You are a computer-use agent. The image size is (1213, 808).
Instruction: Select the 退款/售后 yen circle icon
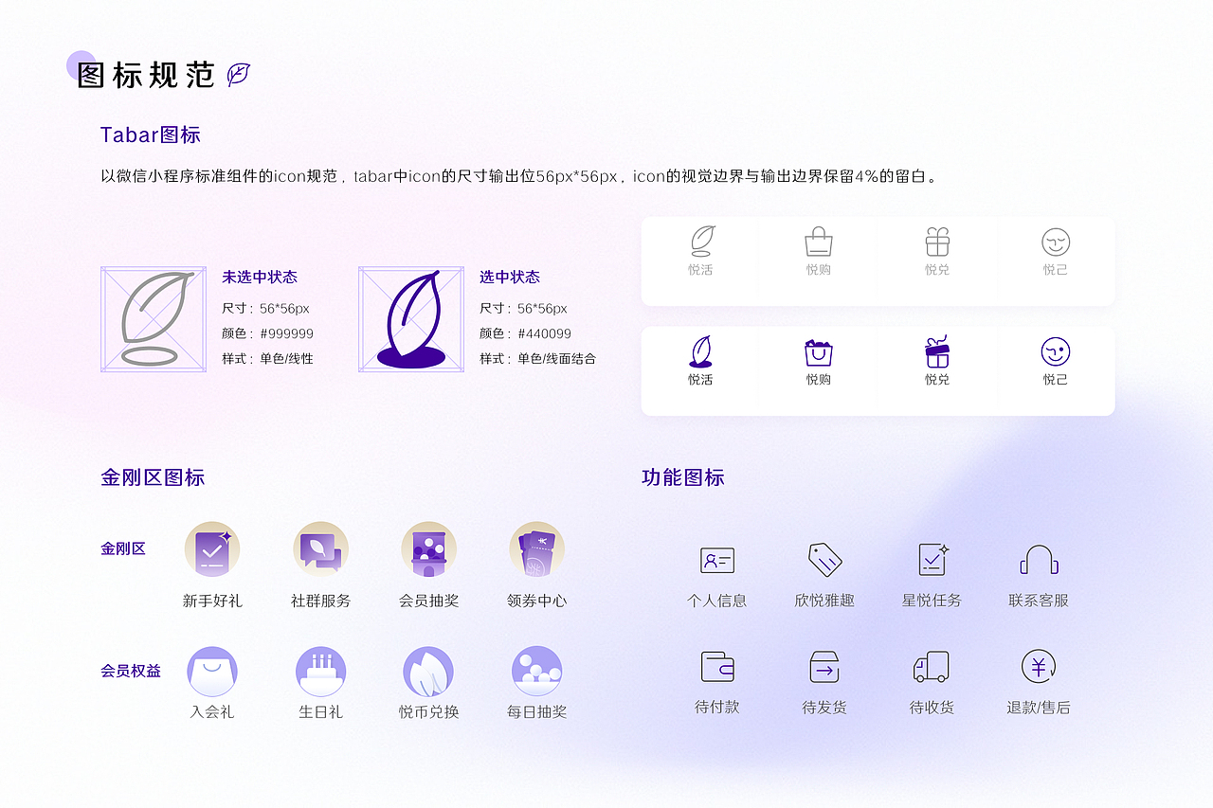pyautogui.click(x=1039, y=670)
